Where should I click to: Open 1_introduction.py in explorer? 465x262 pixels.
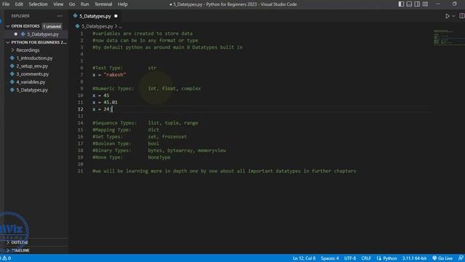34,58
